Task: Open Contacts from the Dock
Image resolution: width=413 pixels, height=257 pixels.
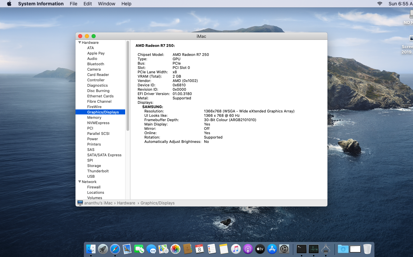Action: [x=188, y=249]
